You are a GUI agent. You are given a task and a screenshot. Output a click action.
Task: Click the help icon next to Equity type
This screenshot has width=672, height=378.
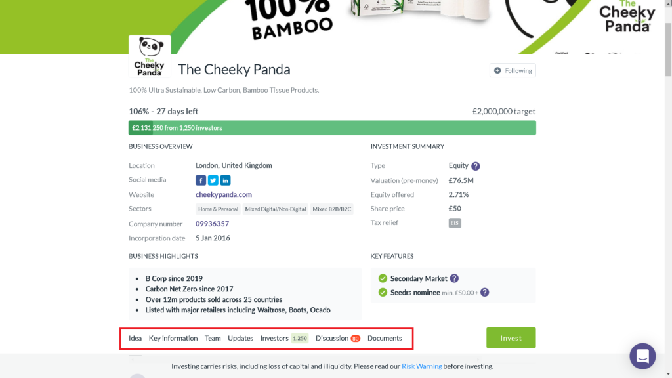coord(474,165)
